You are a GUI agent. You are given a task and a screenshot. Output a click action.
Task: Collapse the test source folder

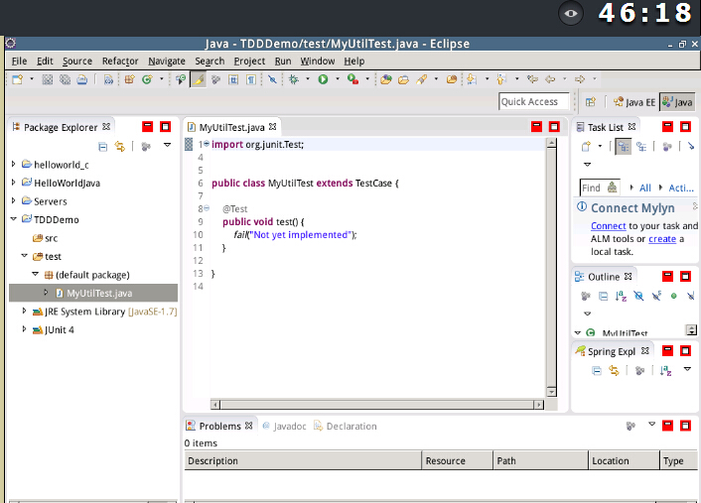point(25,256)
